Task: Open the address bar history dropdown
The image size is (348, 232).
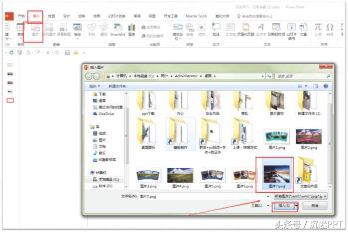Action: (x=262, y=76)
